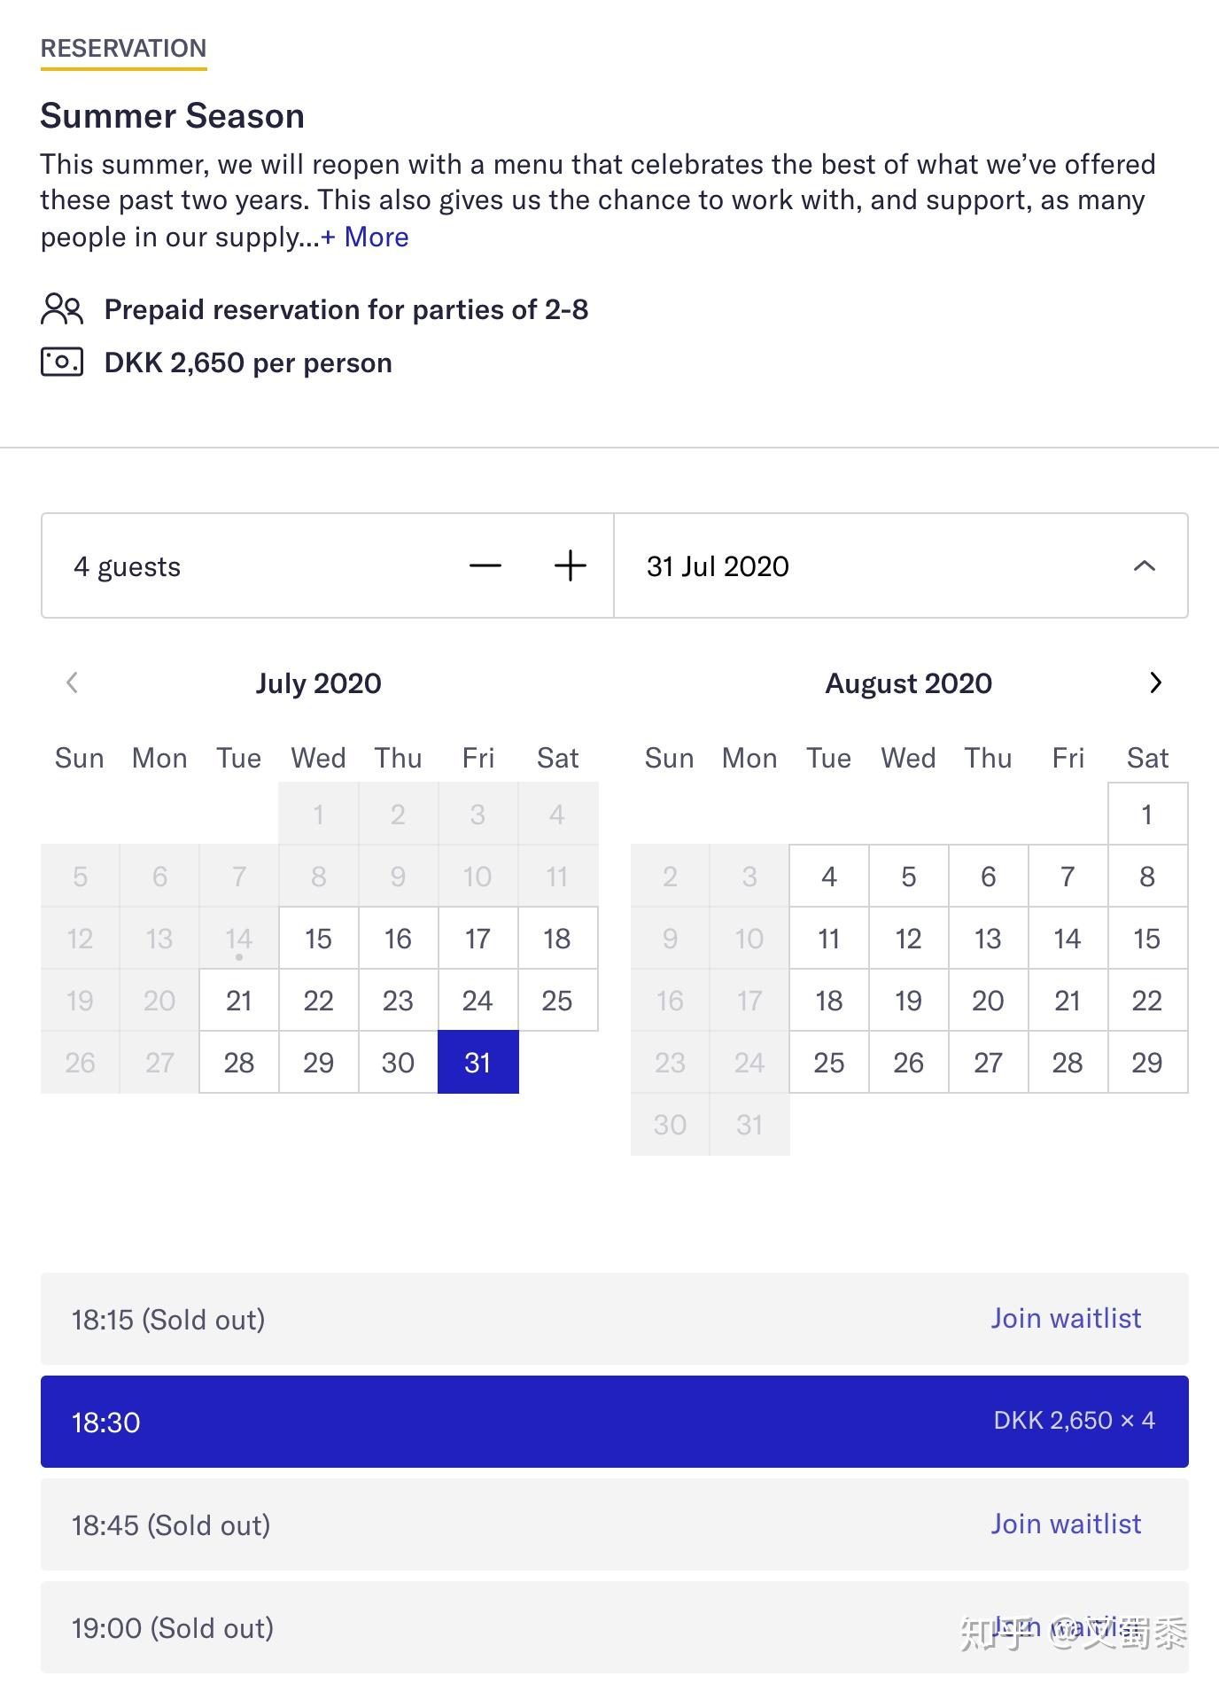Select July 24 on the calendar

[x=478, y=1000]
